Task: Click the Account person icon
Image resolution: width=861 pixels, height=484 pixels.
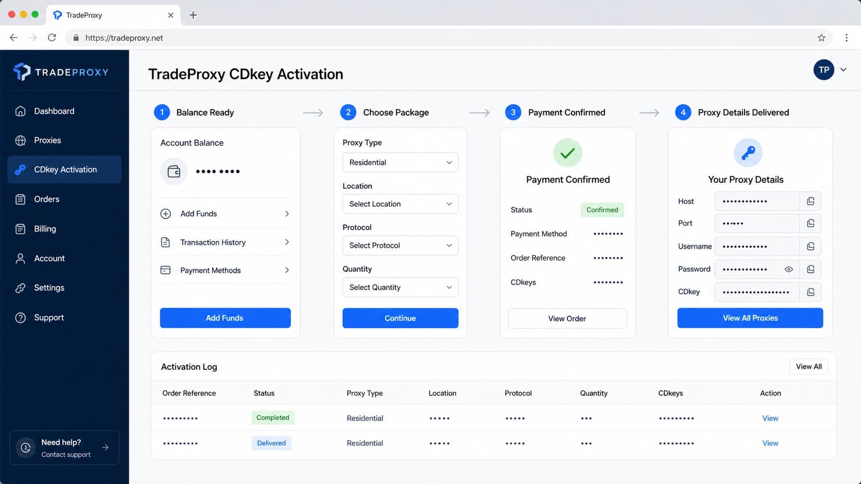Action: tap(21, 258)
